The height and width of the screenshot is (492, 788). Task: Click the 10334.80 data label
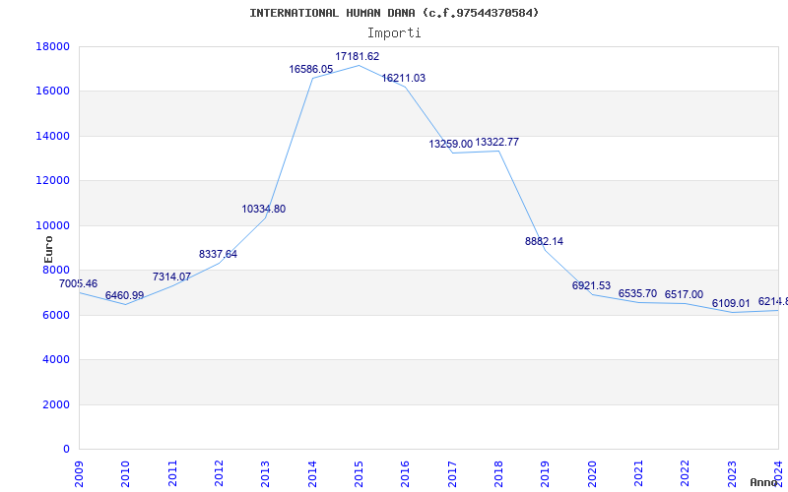[x=263, y=209]
